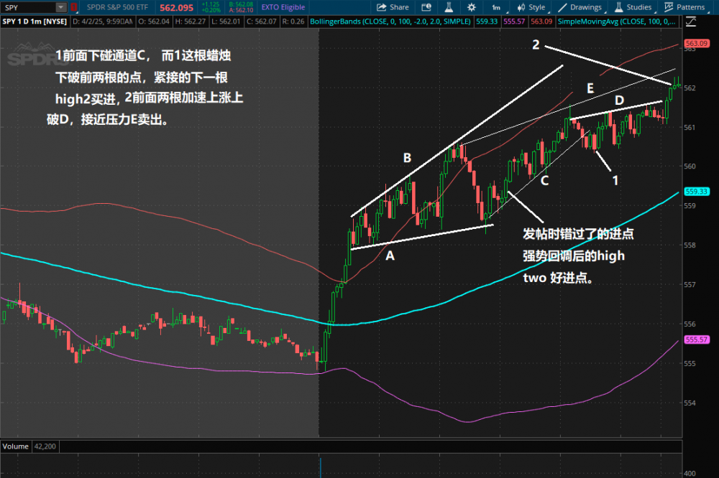719x478 pixels.
Task: Click the bid price B: 562.08
Action: coord(241,4)
